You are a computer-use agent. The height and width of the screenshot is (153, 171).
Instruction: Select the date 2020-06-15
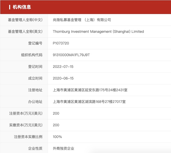(63, 78)
